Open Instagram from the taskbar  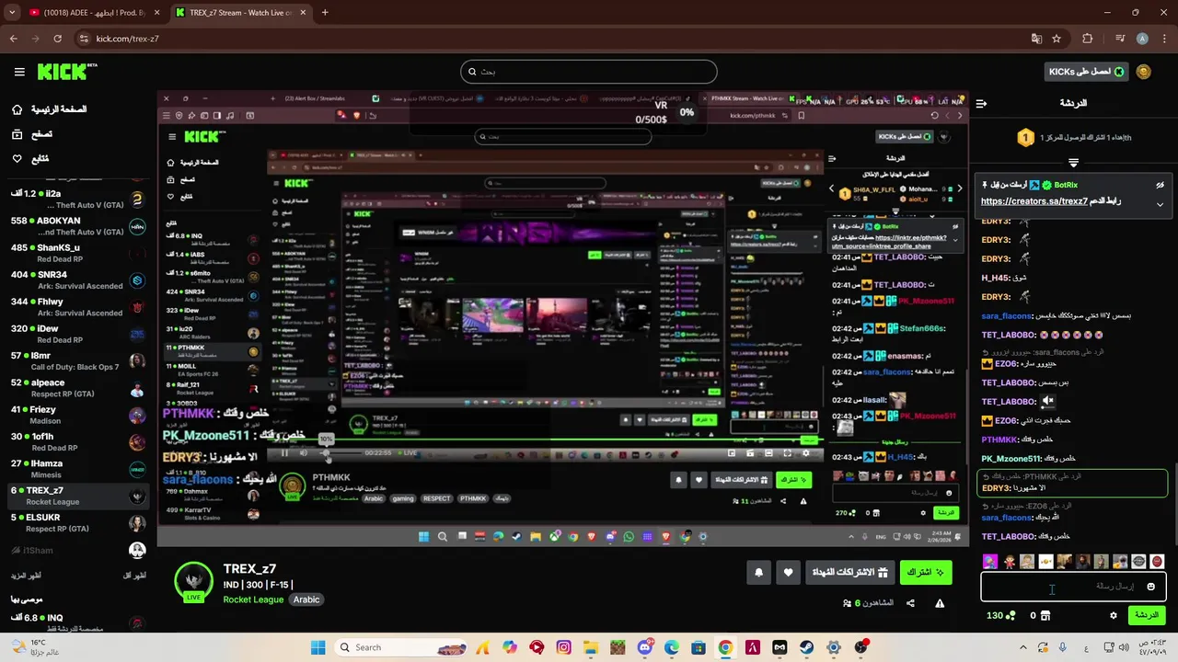tap(563, 647)
